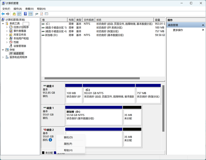
Task: Collapse the 磁盘管理 actions section arrow
Action: 203,25
